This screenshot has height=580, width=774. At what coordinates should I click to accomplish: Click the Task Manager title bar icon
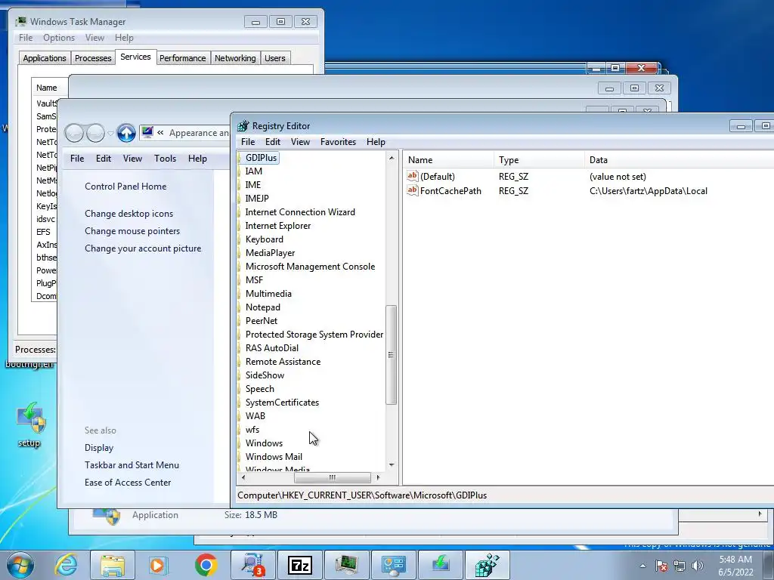coord(20,21)
